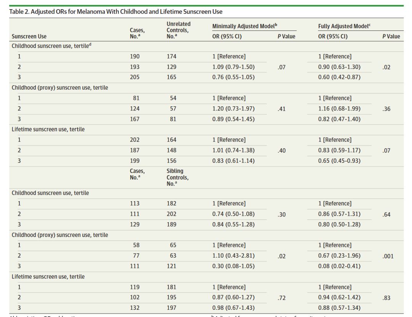This screenshot has height=317, width=412.
Task: Select the "Sibling Controls, No." subheader
Action: pos(177,178)
